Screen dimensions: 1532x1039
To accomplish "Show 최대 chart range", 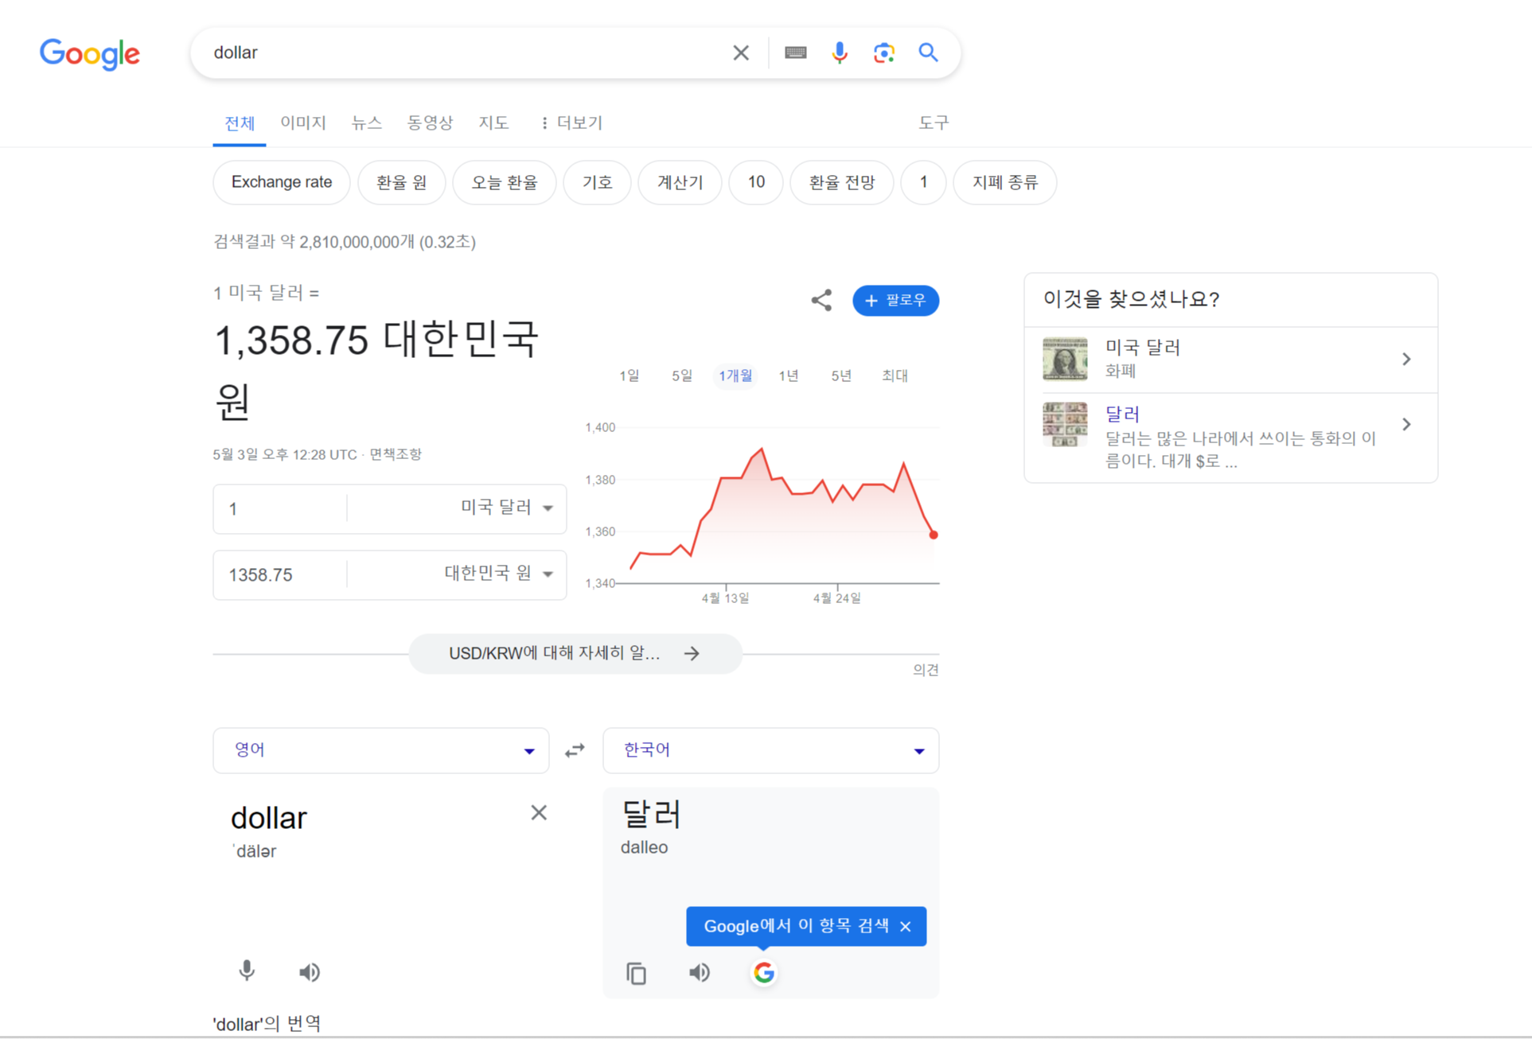I will point(895,376).
